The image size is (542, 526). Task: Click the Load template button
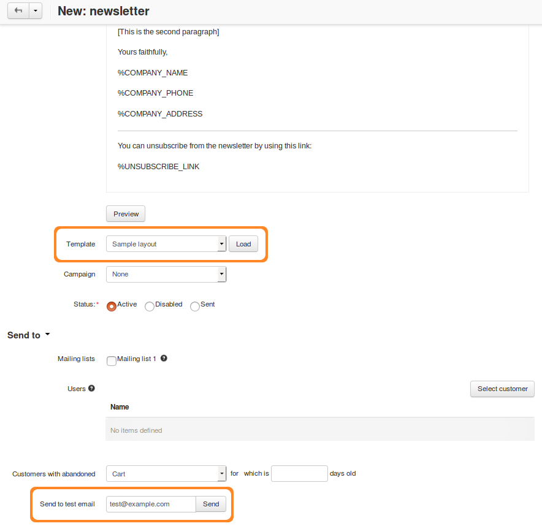point(243,244)
